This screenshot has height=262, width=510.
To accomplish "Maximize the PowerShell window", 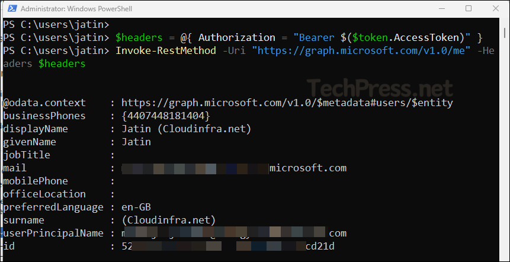I will pyautogui.click(x=469, y=9).
